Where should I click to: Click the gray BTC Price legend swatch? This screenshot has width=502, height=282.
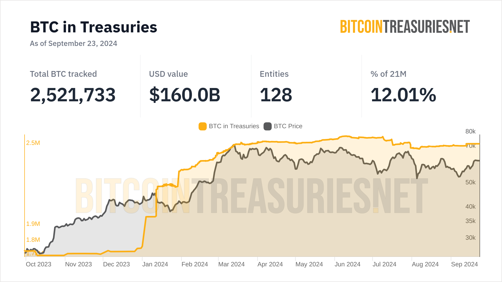(x=267, y=126)
